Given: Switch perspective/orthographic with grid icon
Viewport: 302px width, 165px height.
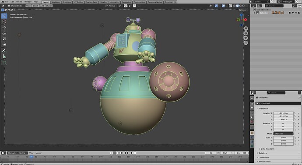Looking at the screenshot, I should 246,43.
